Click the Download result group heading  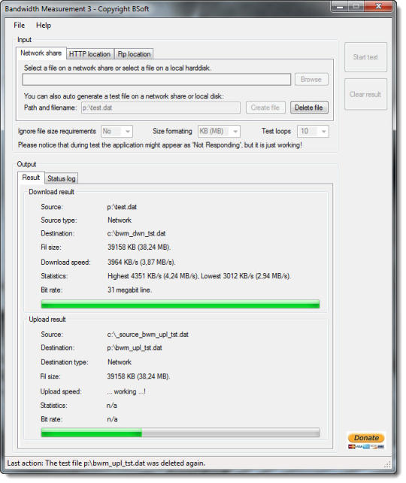pyautogui.click(x=51, y=192)
